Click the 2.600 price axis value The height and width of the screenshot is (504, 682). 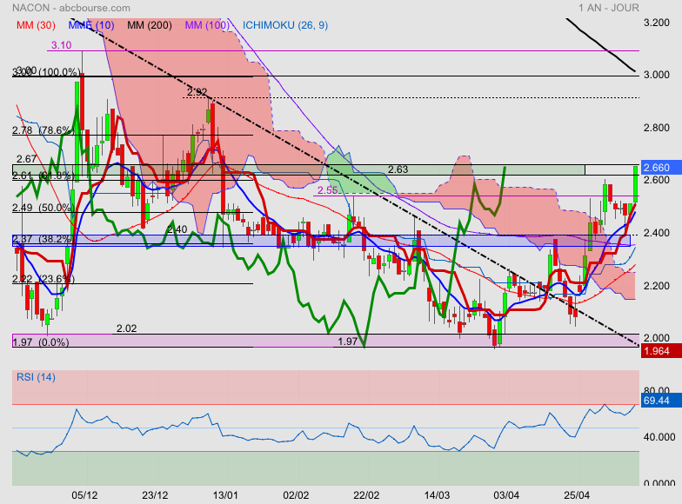pos(657,180)
